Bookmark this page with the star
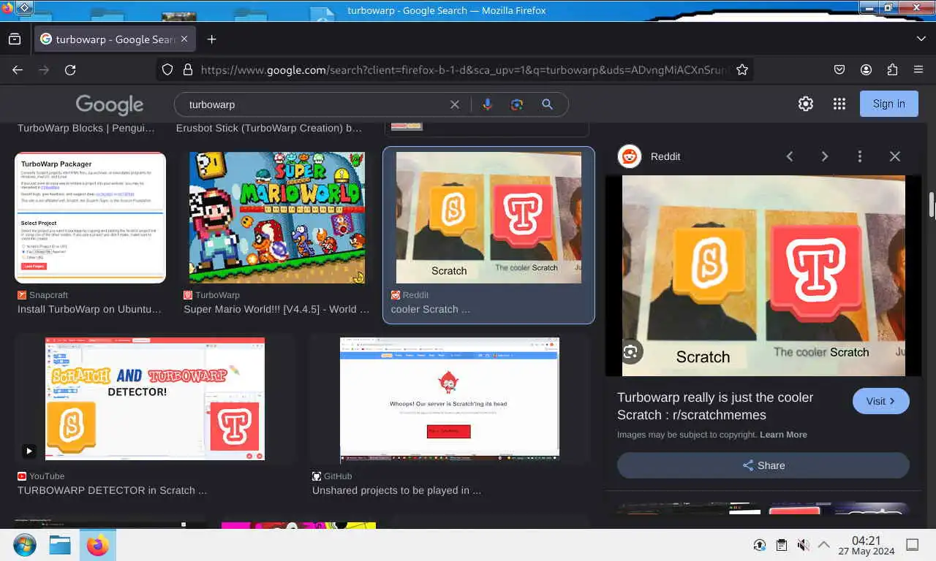This screenshot has width=936, height=561. click(742, 70)
